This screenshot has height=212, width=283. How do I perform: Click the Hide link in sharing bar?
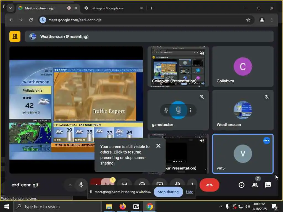pyautogui.click(x=189, y=192)
